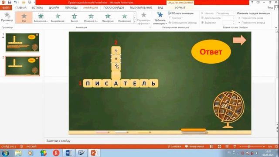The height and width of the screenshot is (157, 279).
Task: Click Переместить вперед reorder button
Action: coord(252,23)
